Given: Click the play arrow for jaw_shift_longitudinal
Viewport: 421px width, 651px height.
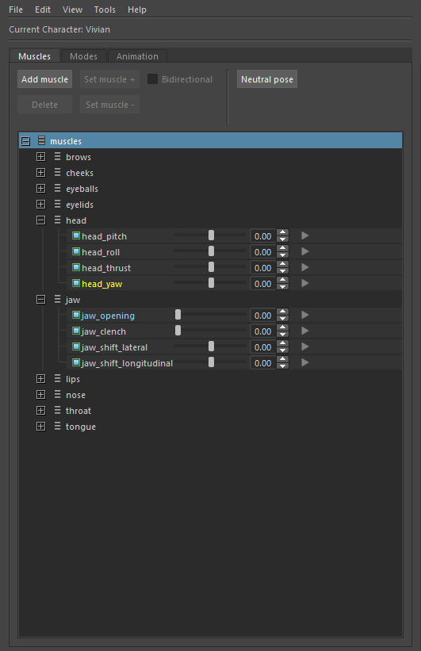Looking at the screenshot, I should 304,363.
